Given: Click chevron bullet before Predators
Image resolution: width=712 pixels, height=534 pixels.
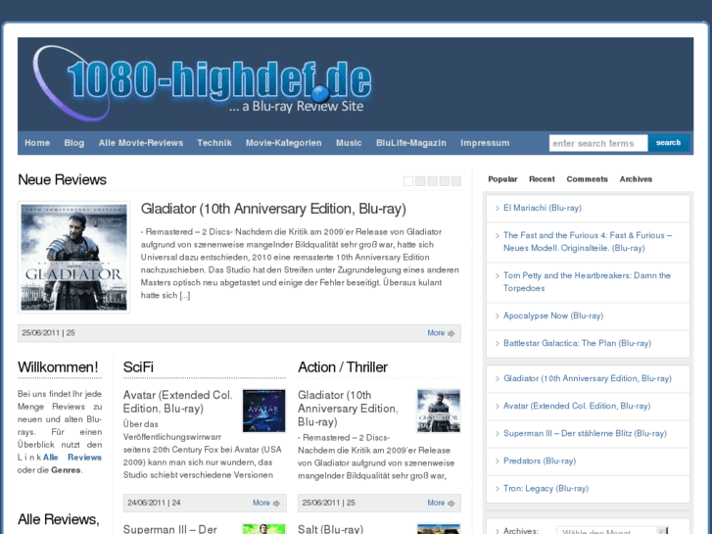Looking at the screenshot, I should 497,461.
